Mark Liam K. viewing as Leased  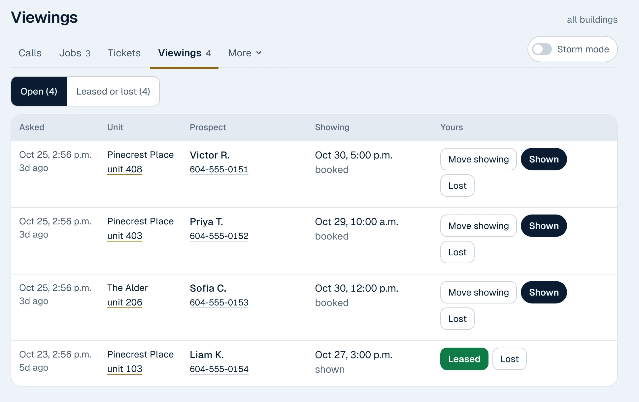464,359
